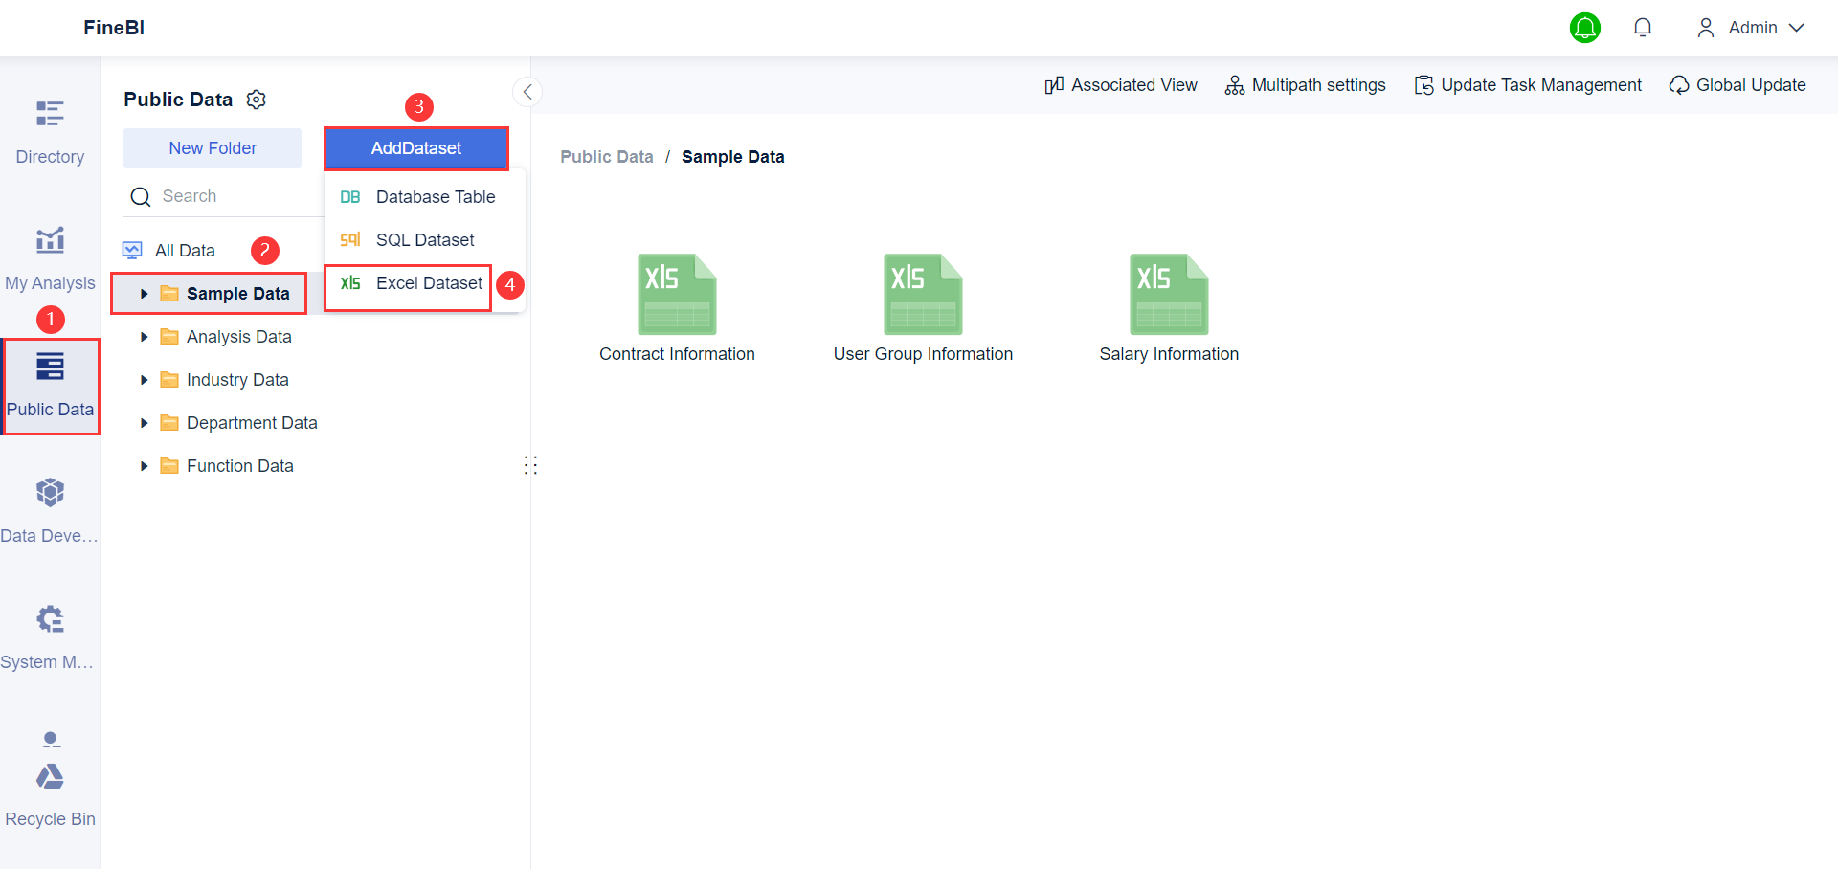Click the Data Development sidebar icon
Screen dimensions: 1838x869
point(50,507)
